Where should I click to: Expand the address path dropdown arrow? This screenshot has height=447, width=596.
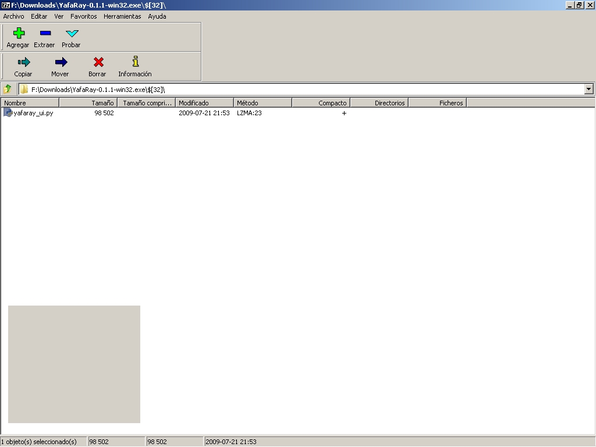click(589, 89)
